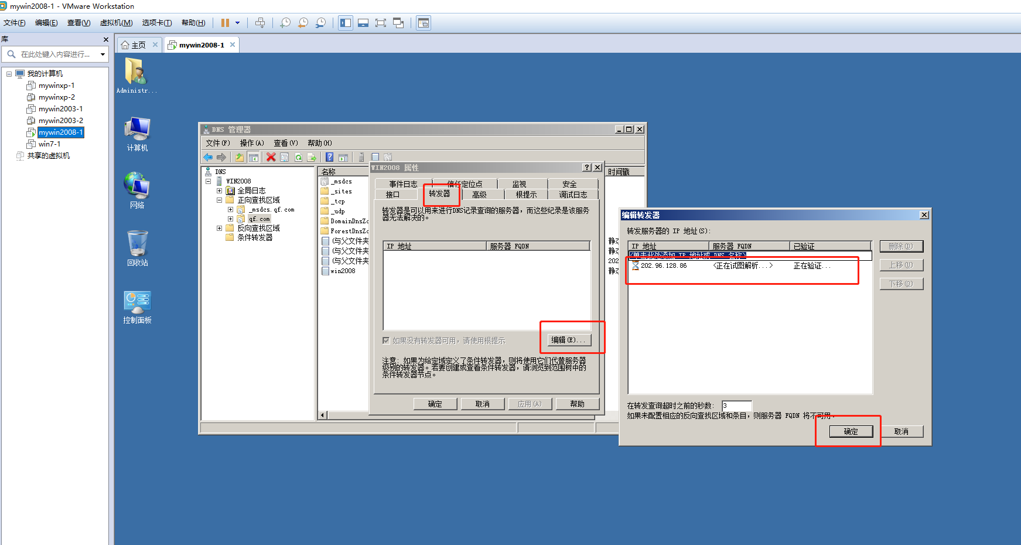The image size is (1021, 545).
Task: Open the 查看(V) menu in VMware
Action: point(78,23)
